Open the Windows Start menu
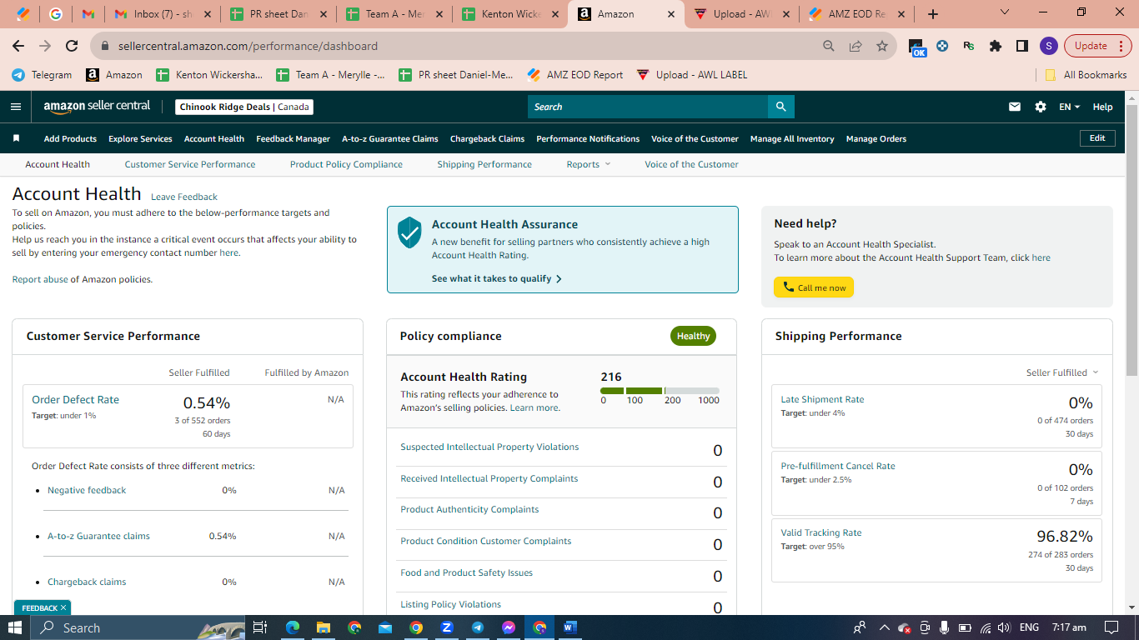 [x=15, y=627]
